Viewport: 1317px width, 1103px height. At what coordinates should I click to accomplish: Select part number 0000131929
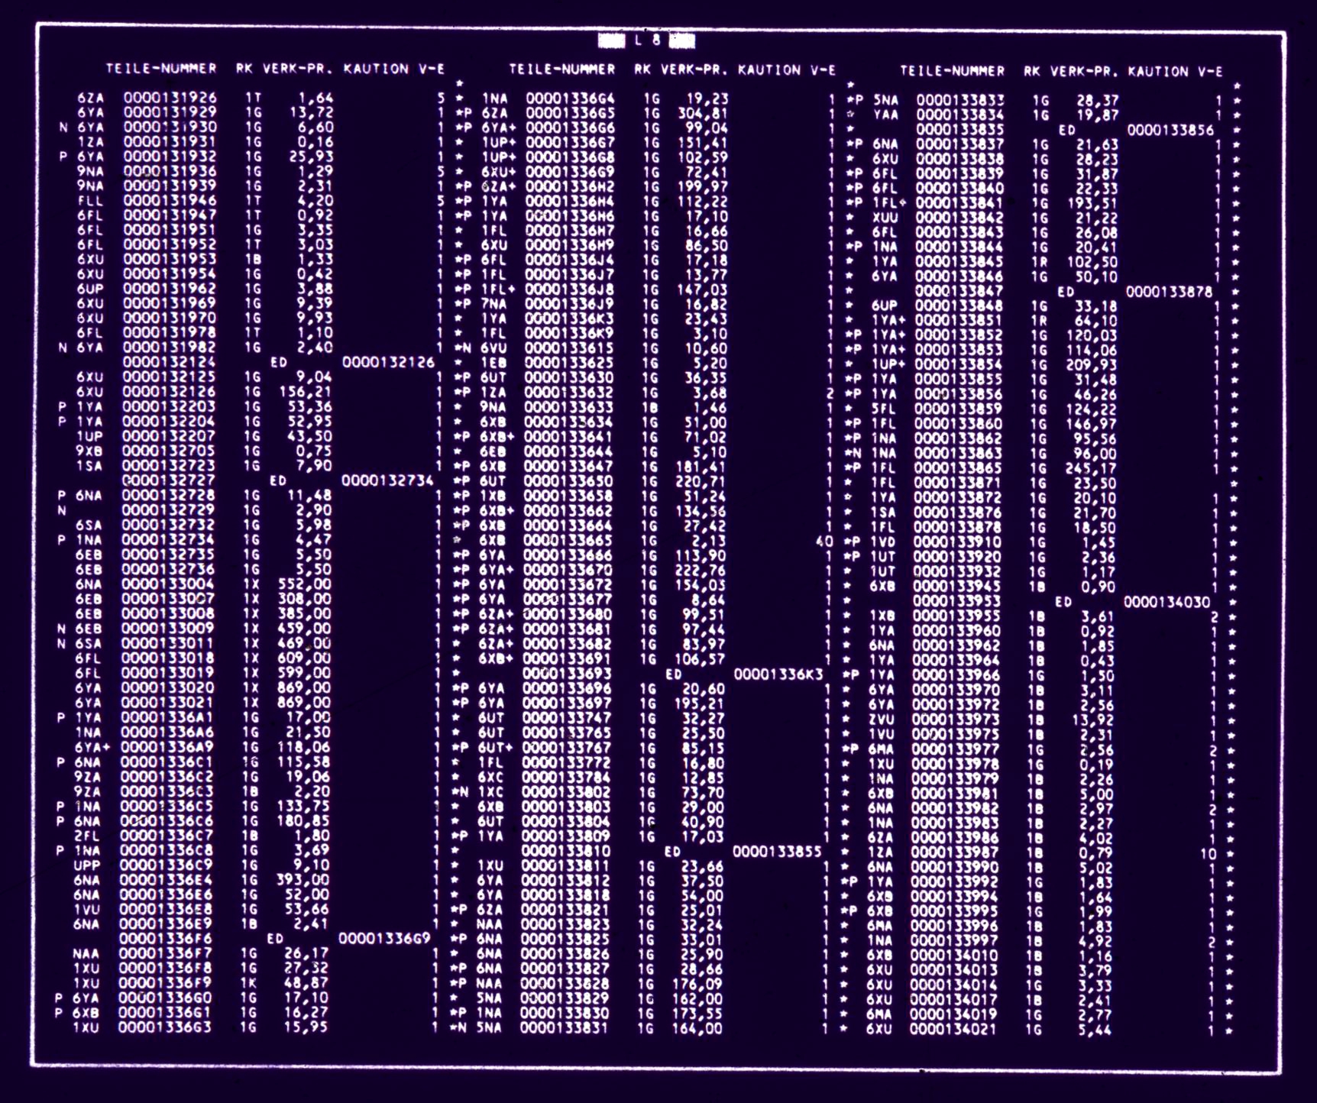coord(170,112)
